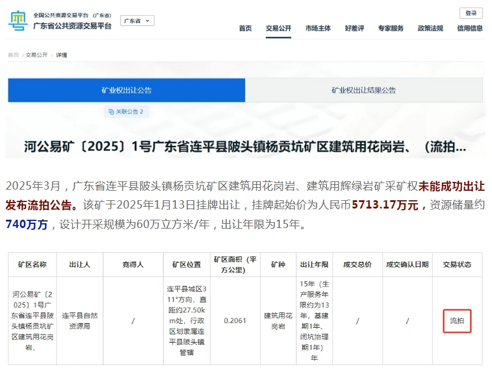This screenshot has height=368, width=492.
Task: Open the 政策法规 navigation item
Action: pos(430,28)
